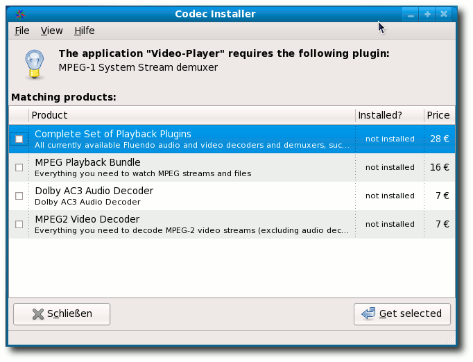Sort by the Price column header

pyautogui.click(x=439, y=115)
